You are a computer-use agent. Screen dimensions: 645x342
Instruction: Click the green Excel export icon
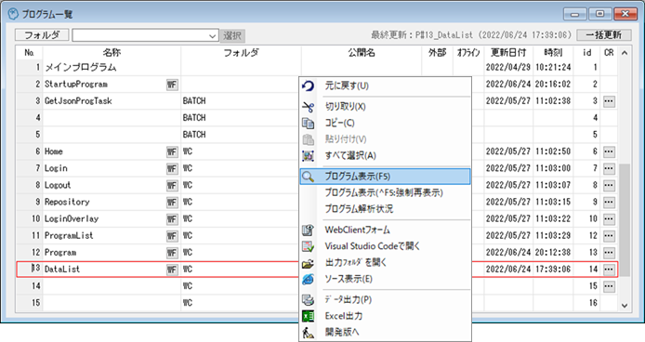[x=309, y=316]
